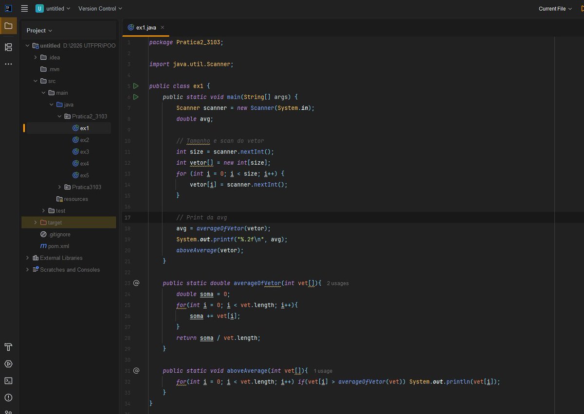584x414 pixels.
Task: Click 'return soma / vet.length;' line
Action: pos(219,338)
